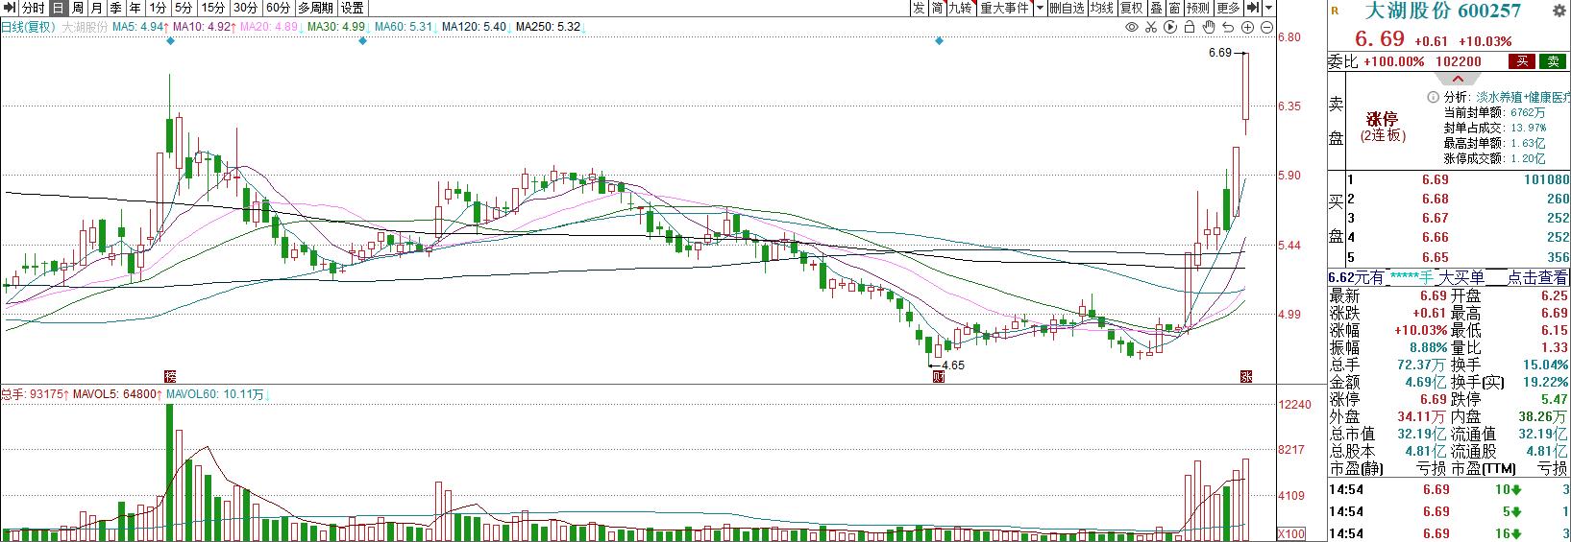
Task: Click the play icon above chart
Action: click(x=1170, y=27)
